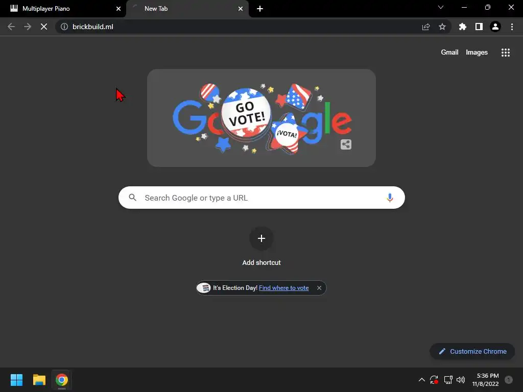Image resolution: width=523 pixels, height=392 pixels.
Task: Share the Google Doodle
Action: 346,144
